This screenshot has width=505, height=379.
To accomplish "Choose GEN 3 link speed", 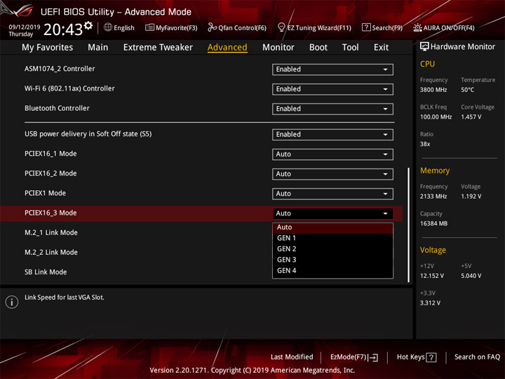I will pos(332,260).
